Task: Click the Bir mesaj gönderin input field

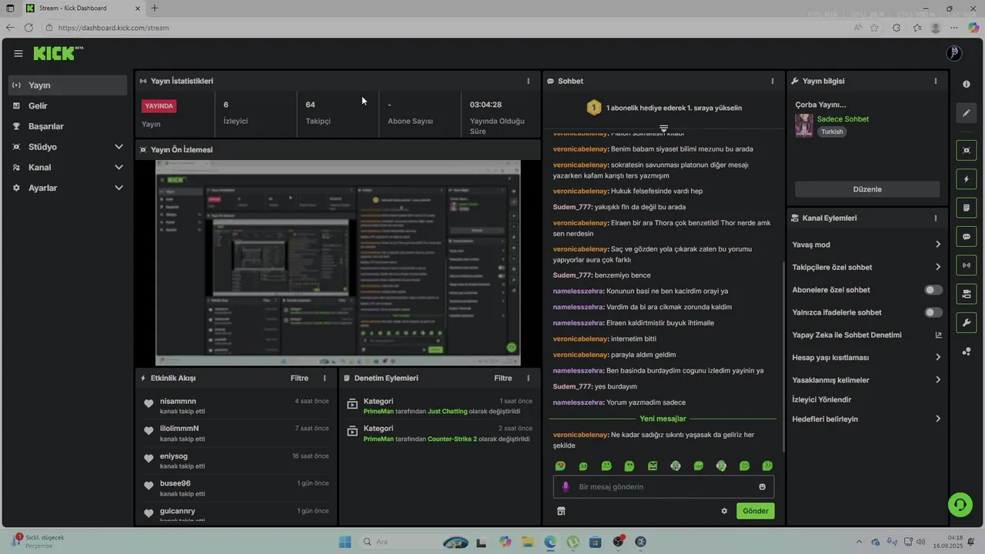Action: tap(663, 487)
